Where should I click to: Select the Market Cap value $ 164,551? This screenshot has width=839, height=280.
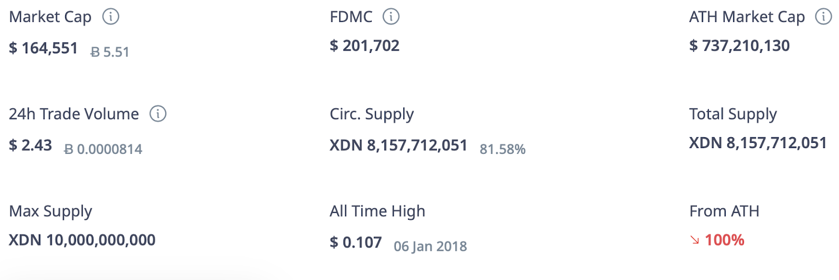[44, 48]
